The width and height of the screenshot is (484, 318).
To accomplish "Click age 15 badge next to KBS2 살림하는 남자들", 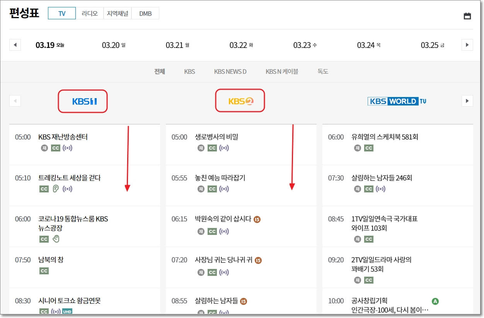I will point(244,301).
